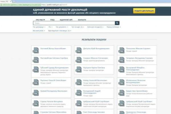This screenshot has width=171, height=114.
Task: Open the ПРО РЕЄСТР menu item
Action: click(x=40, y=20)
